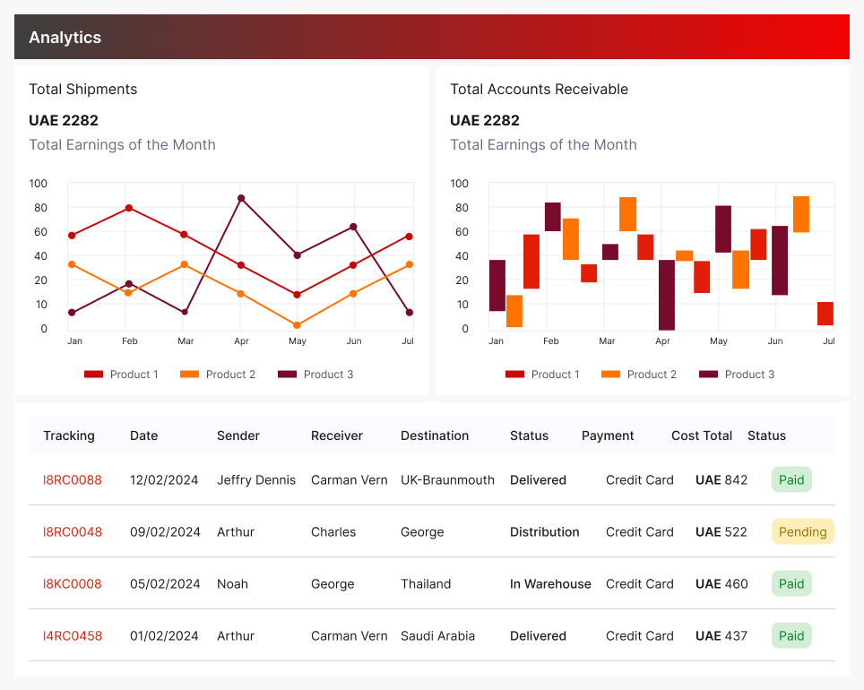Hide Product 2 in Accounts Receivable legend
The image size is (864, 690).
639,375
